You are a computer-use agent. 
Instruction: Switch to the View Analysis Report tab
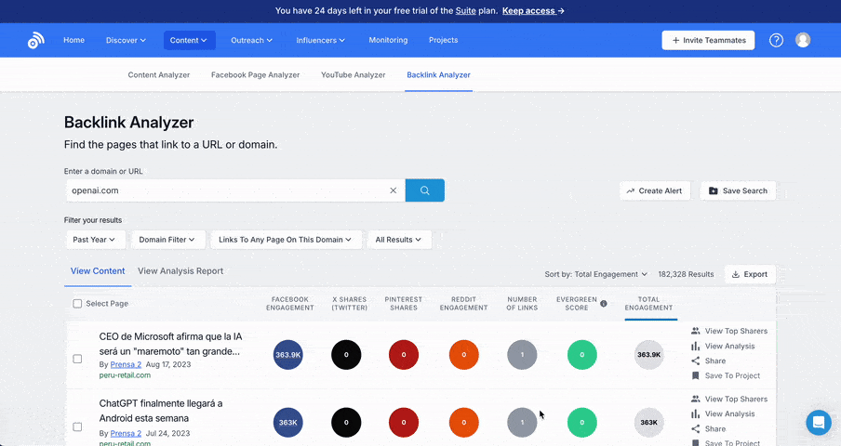click(180, 271)
